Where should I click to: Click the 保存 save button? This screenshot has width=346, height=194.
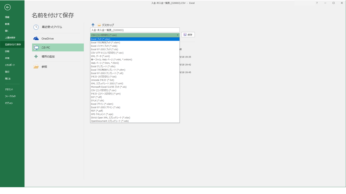188,35
